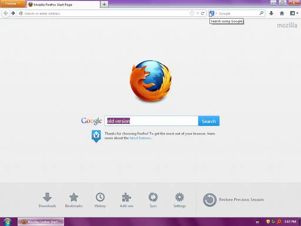Go to the home page icon
Viewport: 301px width, 226px height.
point(282,13)
